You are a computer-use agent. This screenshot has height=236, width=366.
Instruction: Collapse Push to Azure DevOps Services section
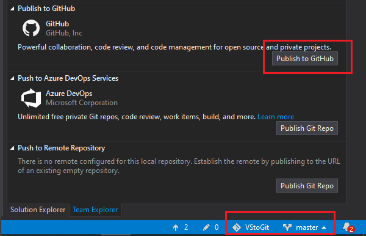(12, 79)
